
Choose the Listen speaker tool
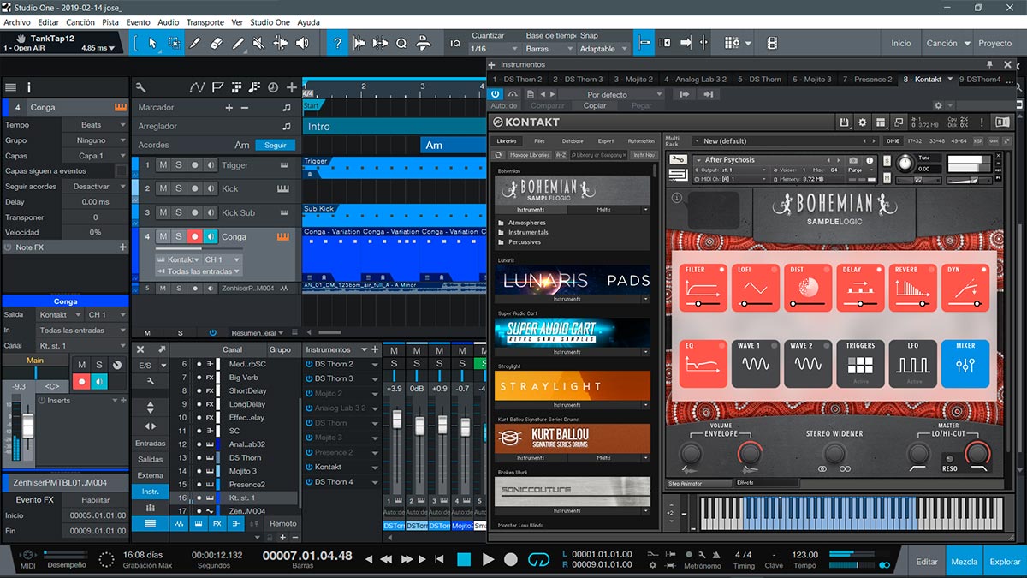click(x=302, y=43)
